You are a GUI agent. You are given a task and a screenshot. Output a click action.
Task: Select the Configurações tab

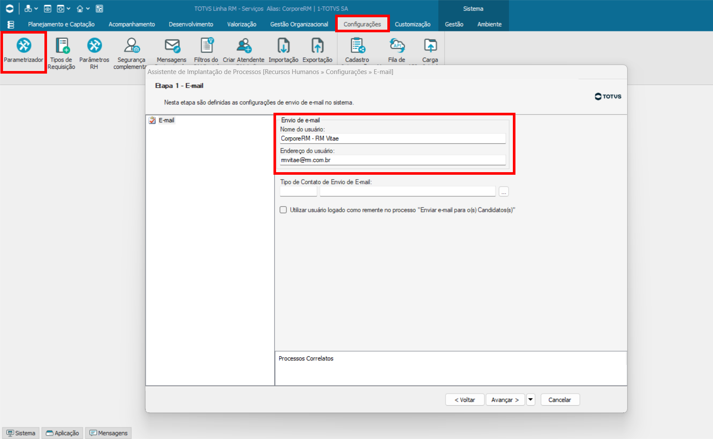(x=362, y=25)
